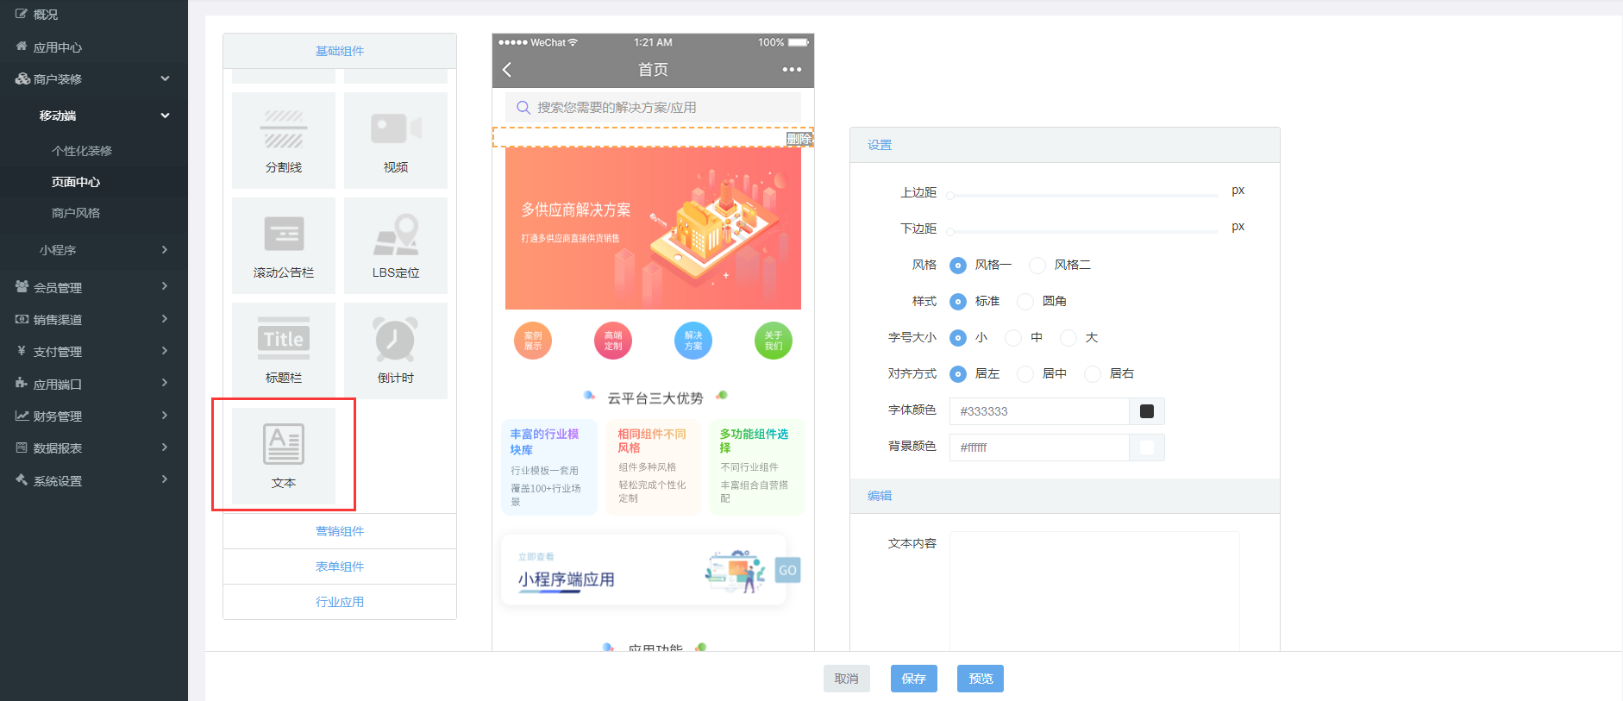The image size is (1623, 701).
Task: Choose 中 font size radio
Action: 1013,338
